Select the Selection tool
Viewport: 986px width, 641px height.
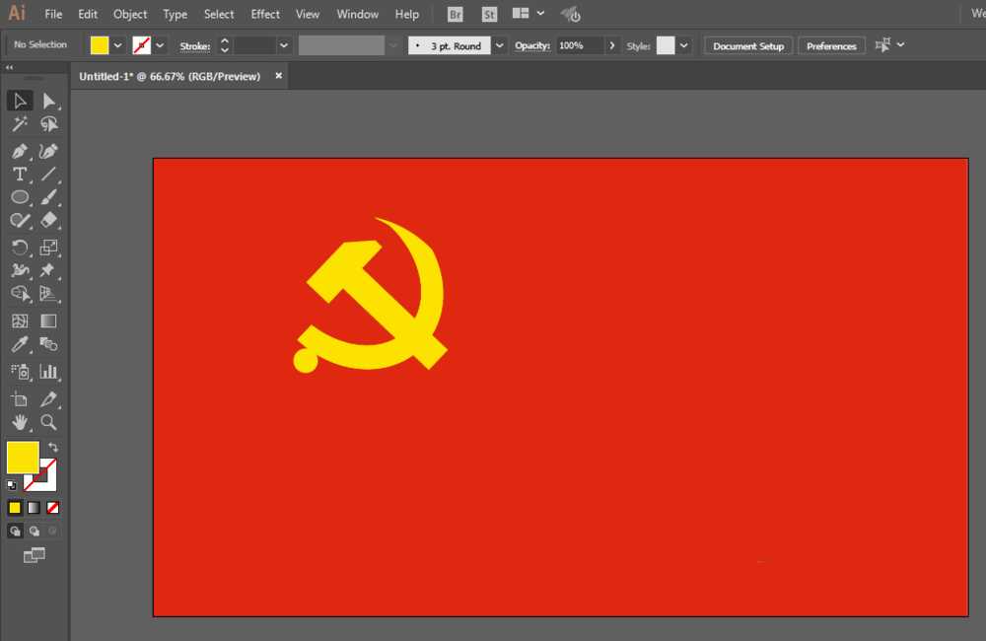(x=20, y=100)
